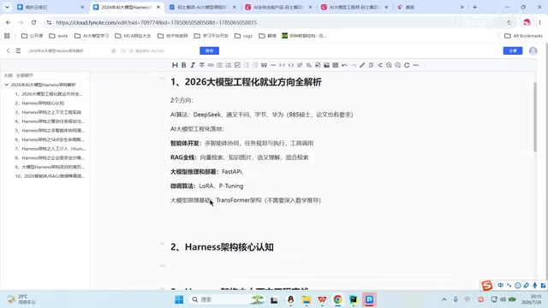This screenshot has width=548, height=308.
Task: Click the refresh arrow icon in the editor toolbar
Action: [407, 65]
